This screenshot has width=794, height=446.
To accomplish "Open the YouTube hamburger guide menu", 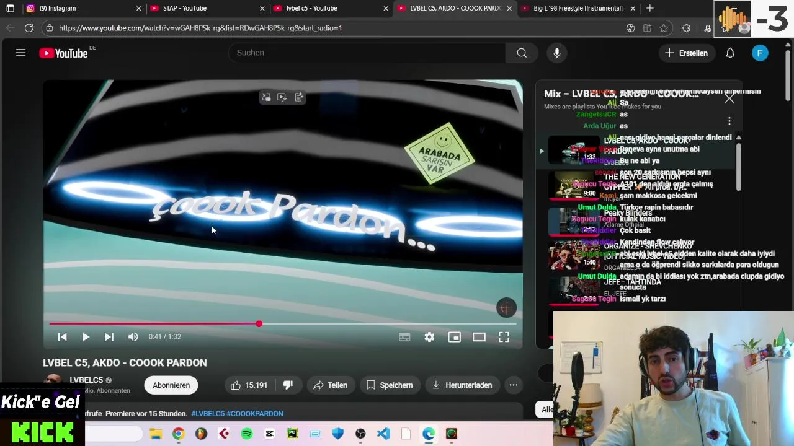I will click(x=20, y=53).
